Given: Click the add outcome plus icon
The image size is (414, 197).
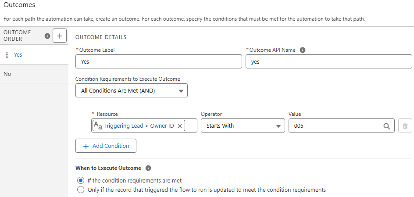Looking at the screenshot, I should (x=59, y=36).
